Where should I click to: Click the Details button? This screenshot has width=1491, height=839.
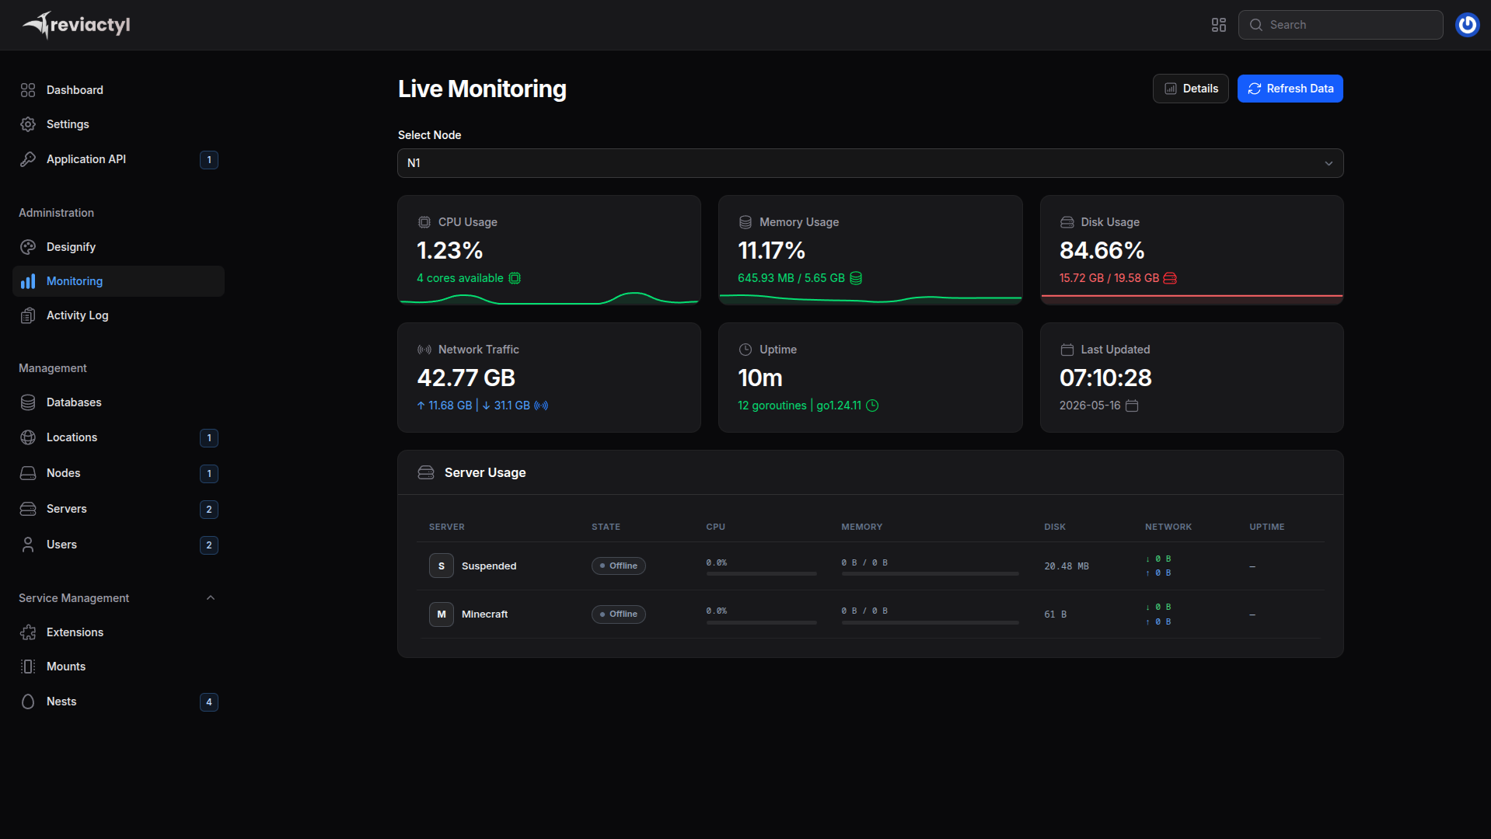click(x=1190, y=89)
